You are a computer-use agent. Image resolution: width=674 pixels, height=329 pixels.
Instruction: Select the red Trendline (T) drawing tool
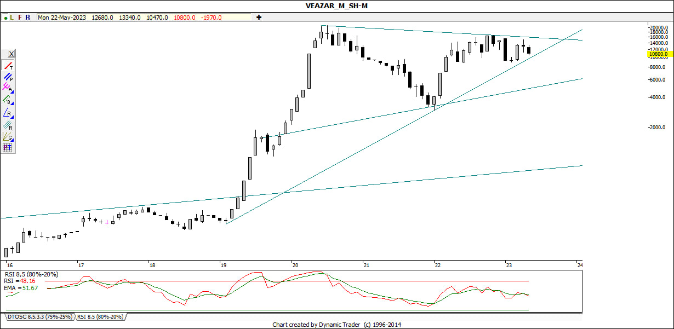point(8,66)
